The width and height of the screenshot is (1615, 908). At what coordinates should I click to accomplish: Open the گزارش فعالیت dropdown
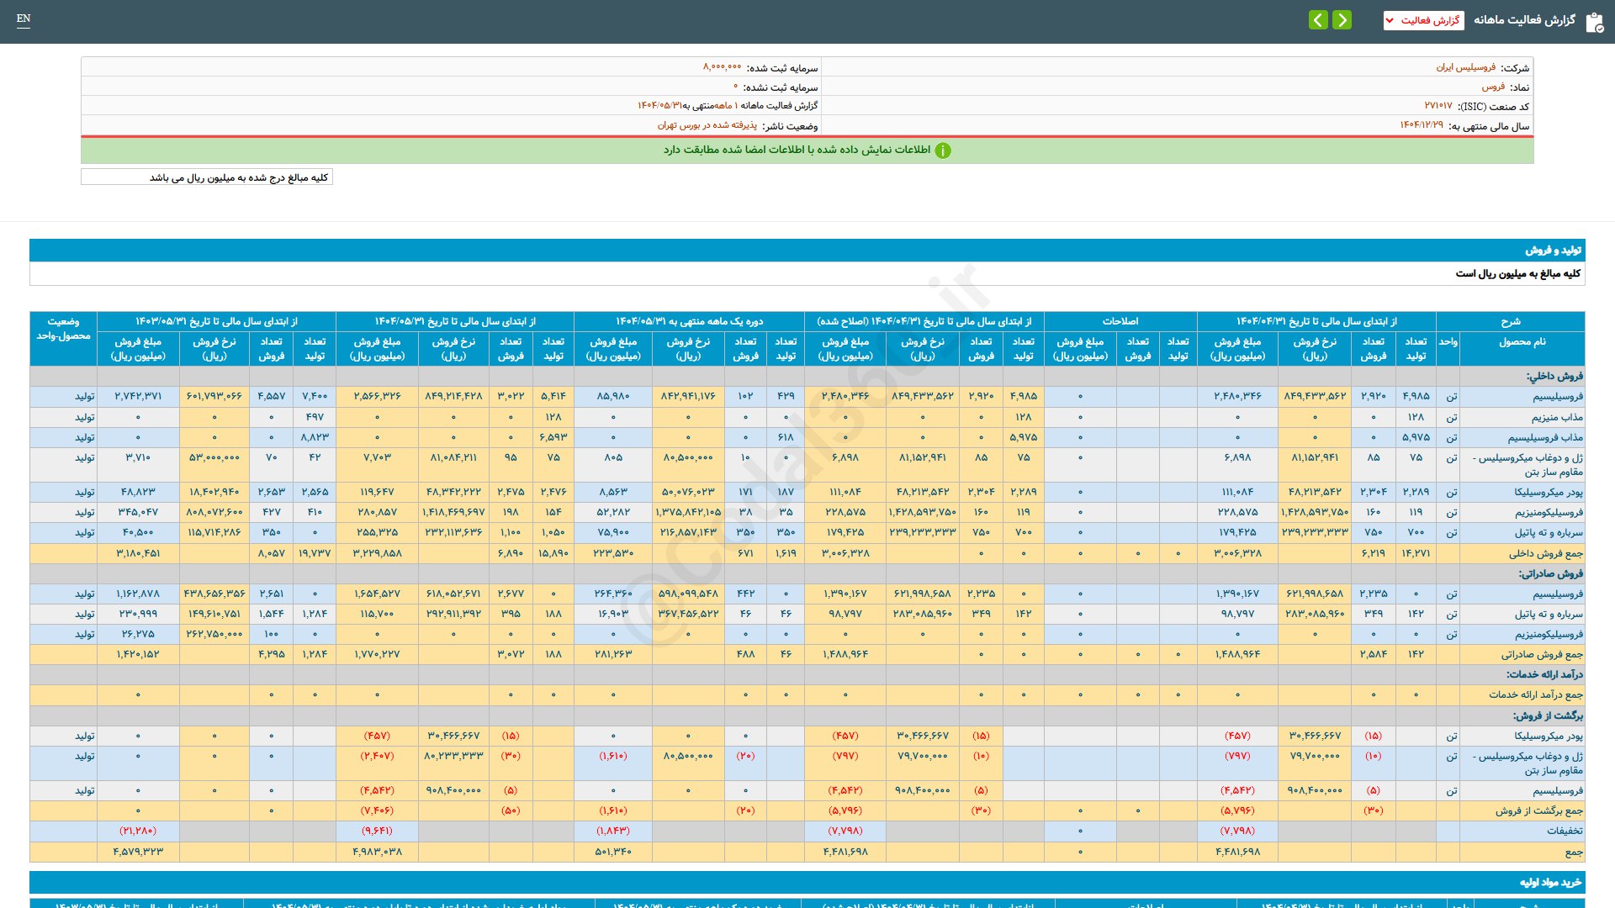click(1423, 20)
